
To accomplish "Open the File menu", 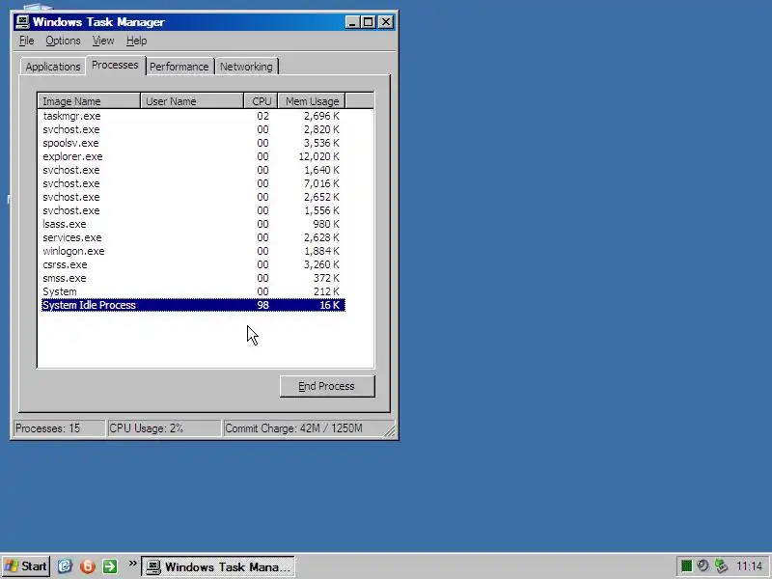I will click(27, 41).
